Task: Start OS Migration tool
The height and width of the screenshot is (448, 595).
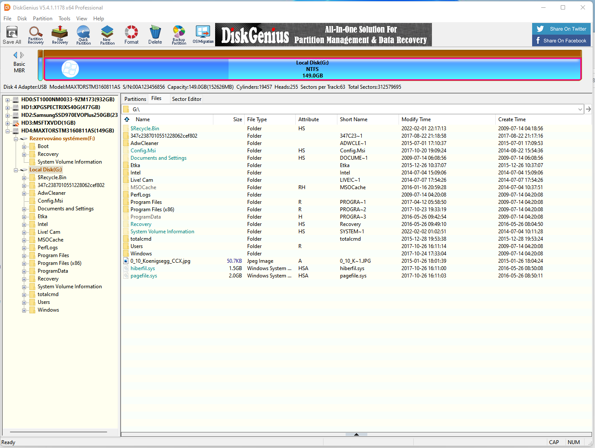Action: [203, 35]
